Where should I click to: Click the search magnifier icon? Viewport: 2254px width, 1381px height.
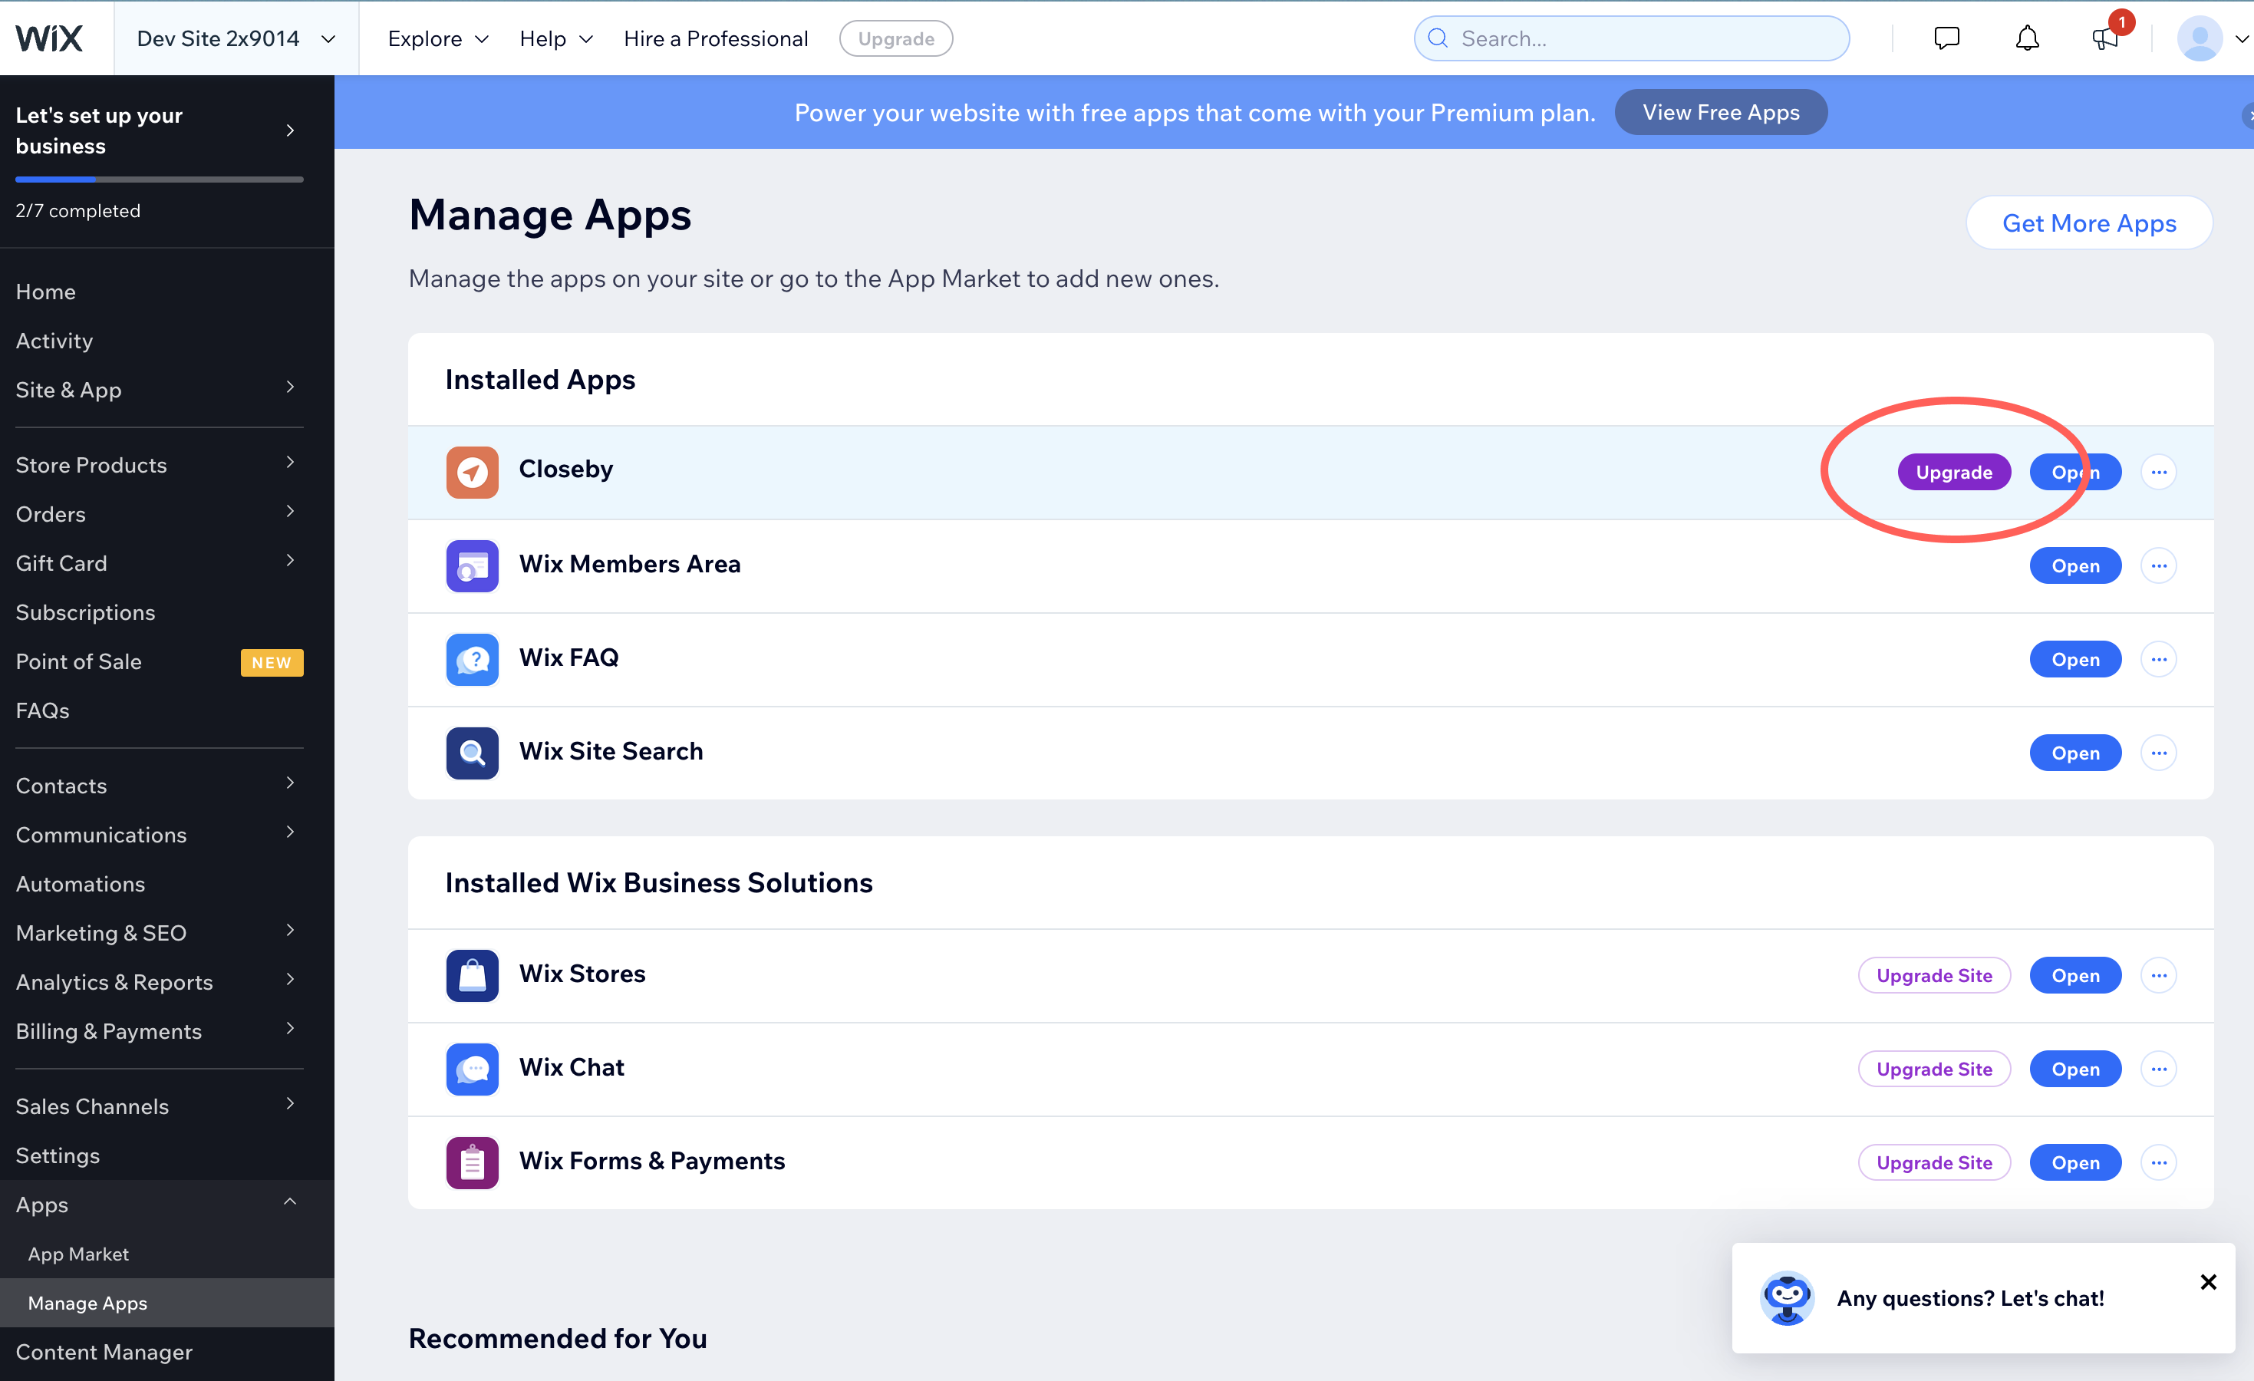(x=1438, y=38)
